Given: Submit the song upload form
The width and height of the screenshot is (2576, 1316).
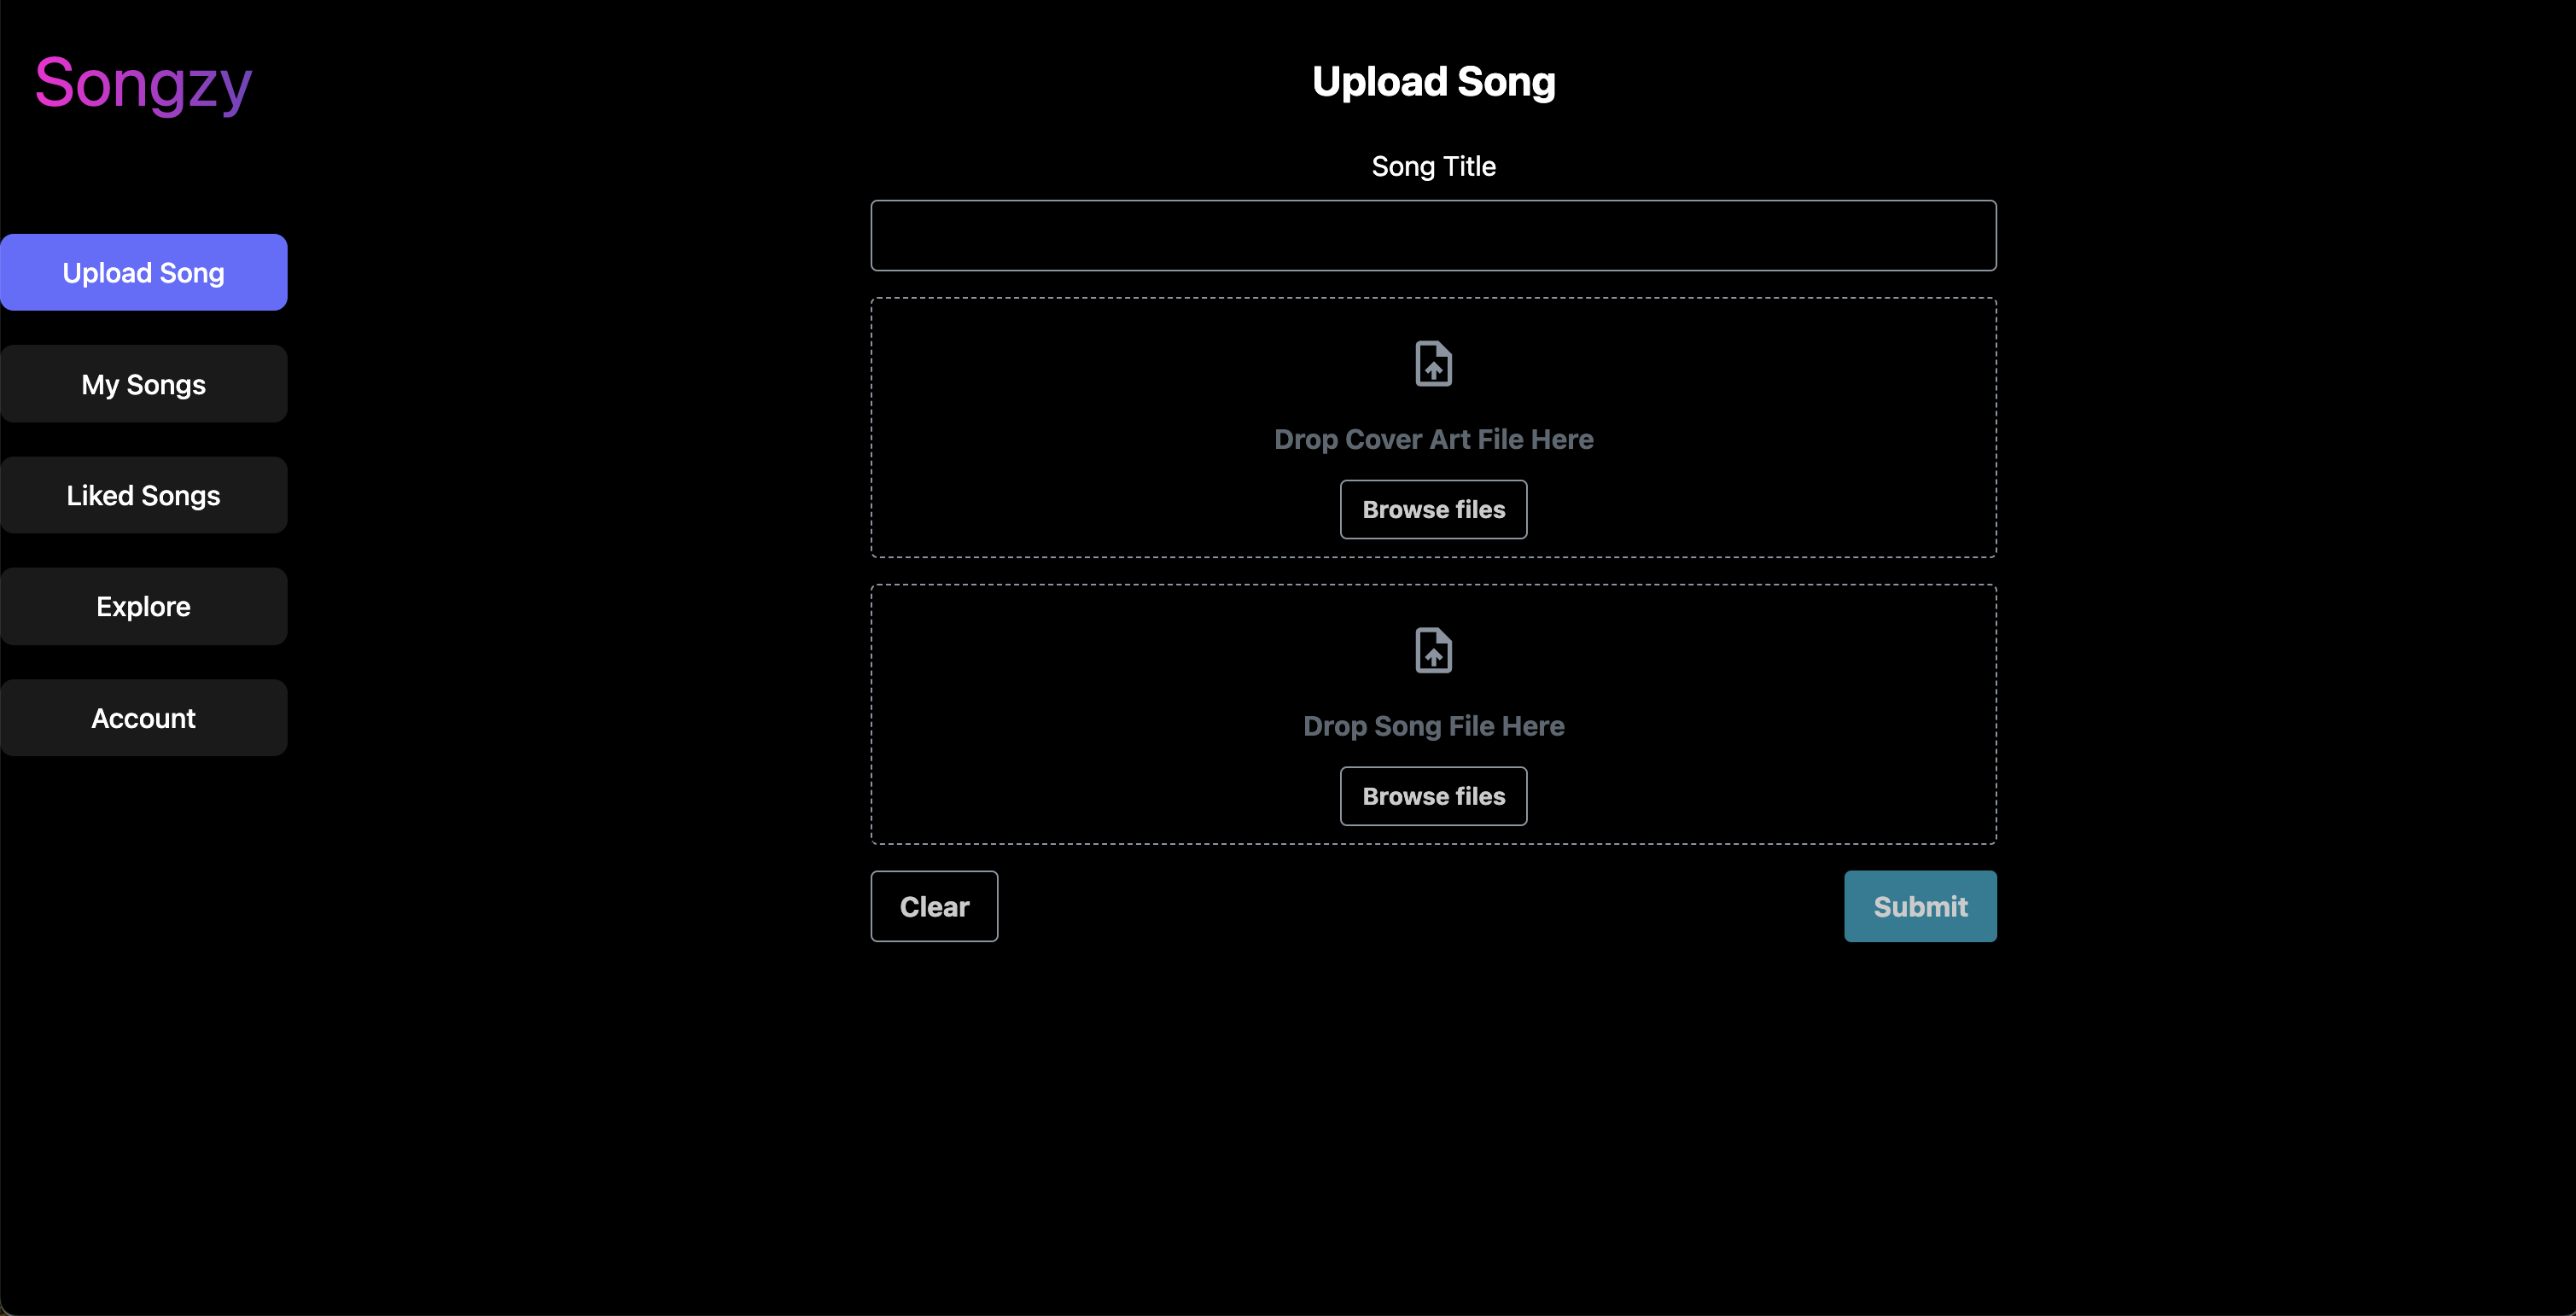Looking at the screenshot, I should point(1919,906).
